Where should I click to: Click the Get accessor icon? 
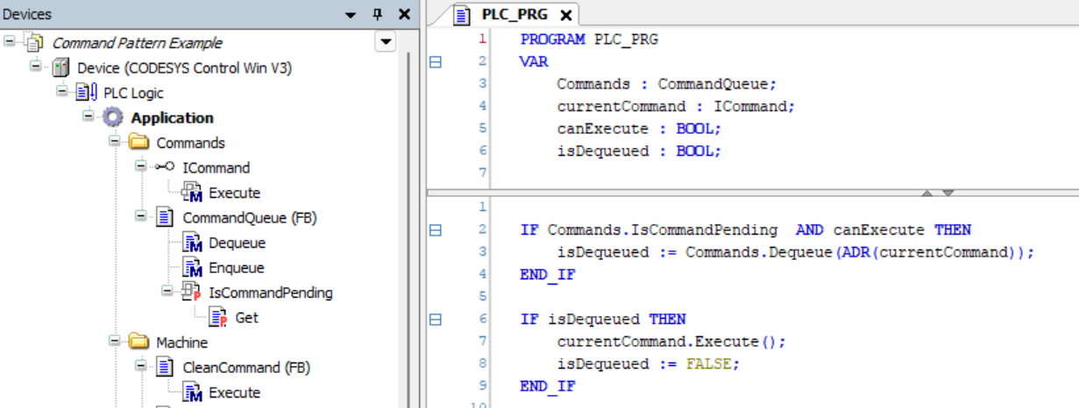pos(218,318)
